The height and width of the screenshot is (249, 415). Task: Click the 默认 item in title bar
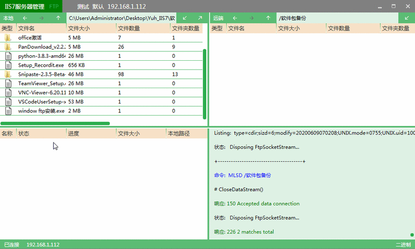point(98,6)
